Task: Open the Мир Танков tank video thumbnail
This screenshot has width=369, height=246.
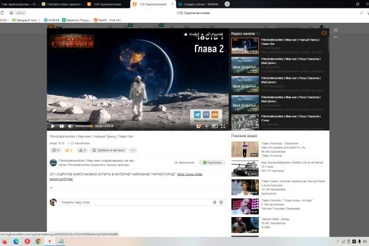Action: pos(245,169)
